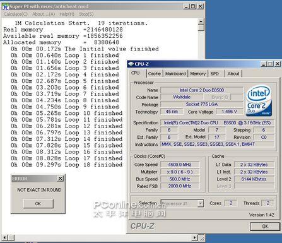Click the Name field 'Intel Core 2 Duo E8500'
The width and height of the screenshot is (282, 243).
click(202, 90)
